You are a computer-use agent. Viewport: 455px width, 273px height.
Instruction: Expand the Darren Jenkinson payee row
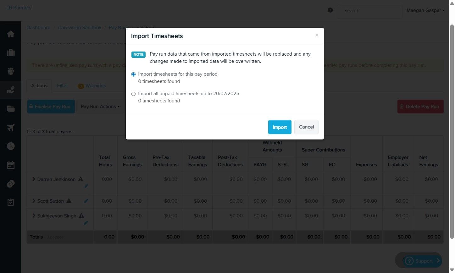click(x=34, y=179)
